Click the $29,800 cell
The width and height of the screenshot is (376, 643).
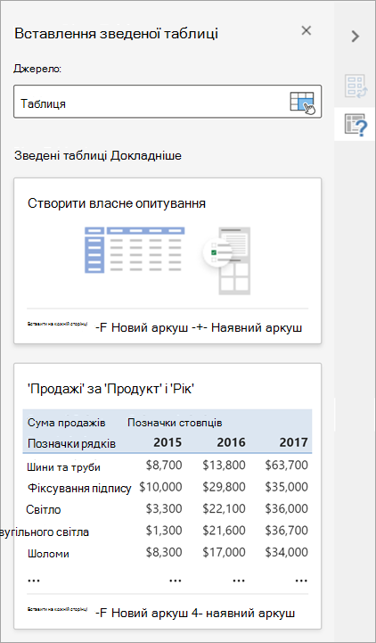pos(224,487)
